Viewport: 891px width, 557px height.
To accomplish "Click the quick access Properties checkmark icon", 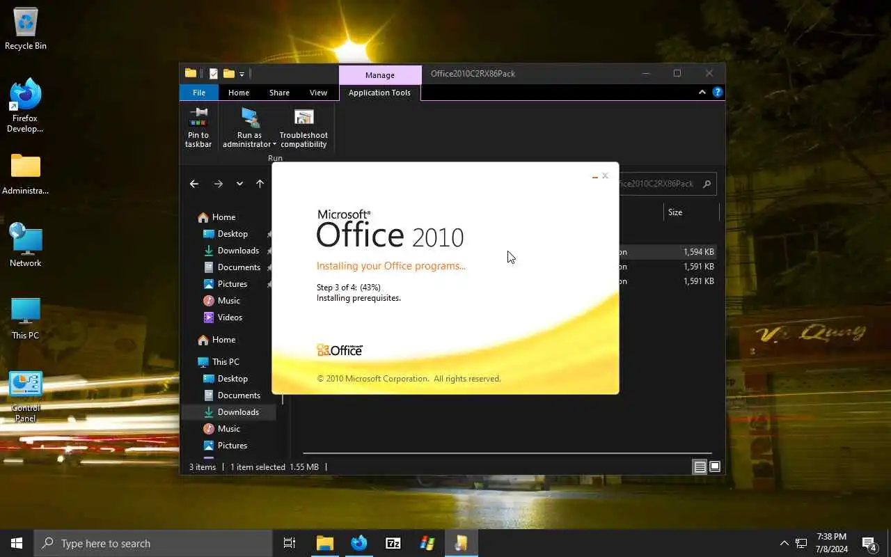I will [214, 74].
